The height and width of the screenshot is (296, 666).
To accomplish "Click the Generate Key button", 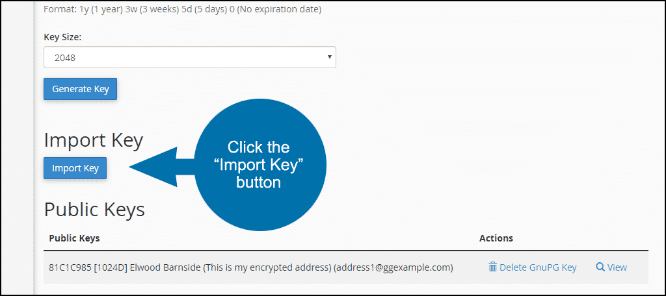I will (x=80, y=89).
